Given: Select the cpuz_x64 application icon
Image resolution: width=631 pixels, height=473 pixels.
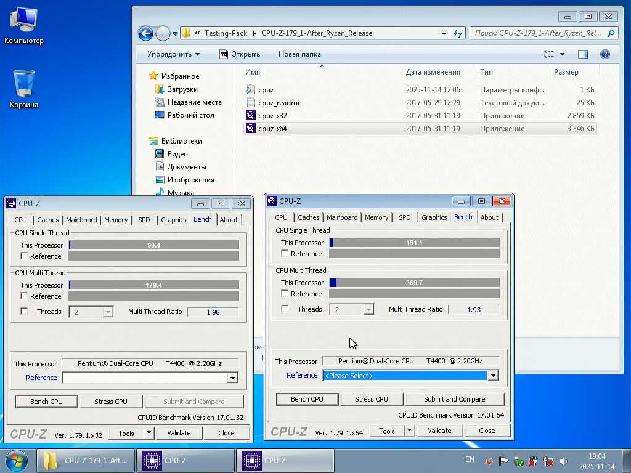Looking at the screenshot, I should tap(250, 128).
